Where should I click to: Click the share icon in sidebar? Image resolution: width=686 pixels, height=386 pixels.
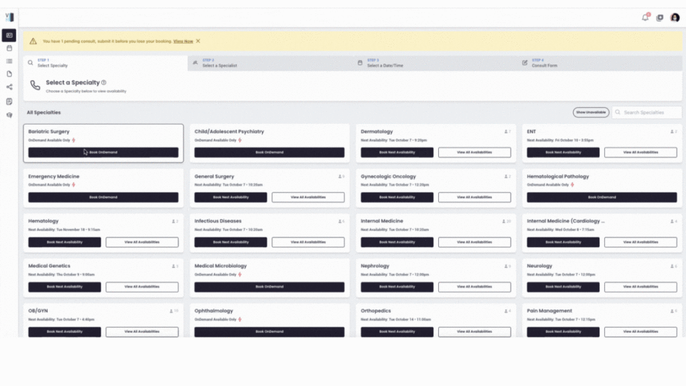[9, 87]
